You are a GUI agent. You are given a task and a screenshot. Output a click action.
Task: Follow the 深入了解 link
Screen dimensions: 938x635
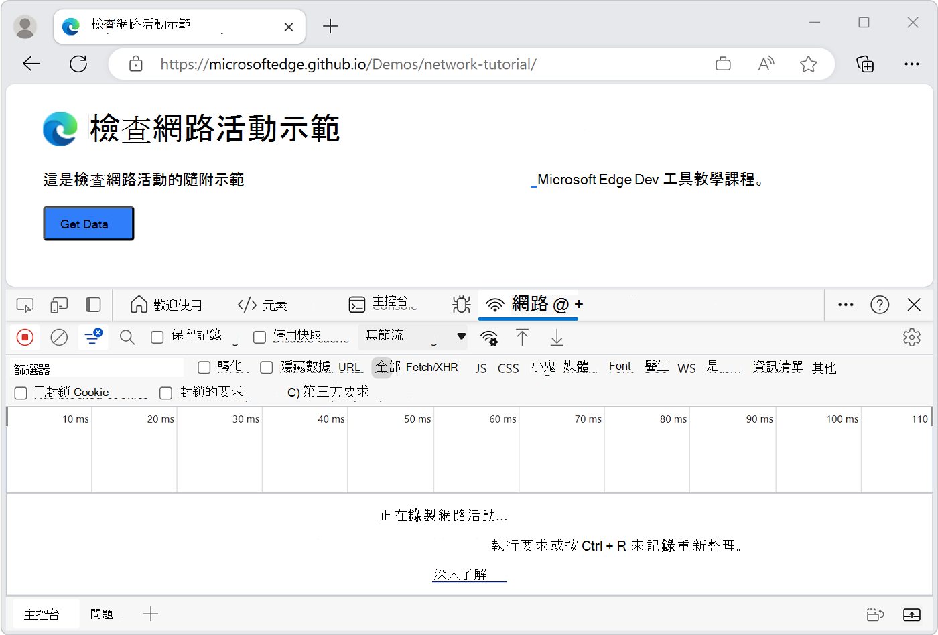click(469, 574)
